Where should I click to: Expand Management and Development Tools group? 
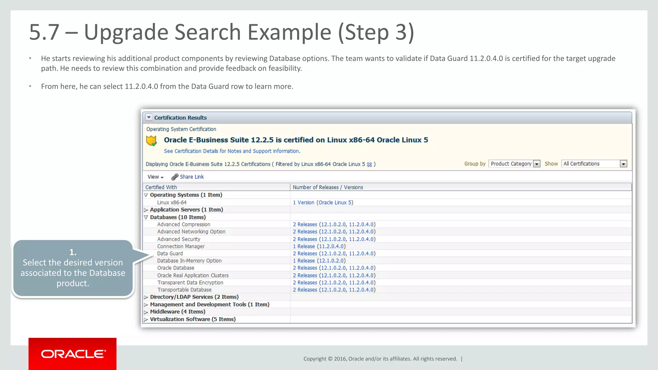click(x=146, y=304)
